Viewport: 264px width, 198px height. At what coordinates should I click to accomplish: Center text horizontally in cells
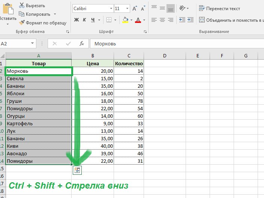point(162,20)
